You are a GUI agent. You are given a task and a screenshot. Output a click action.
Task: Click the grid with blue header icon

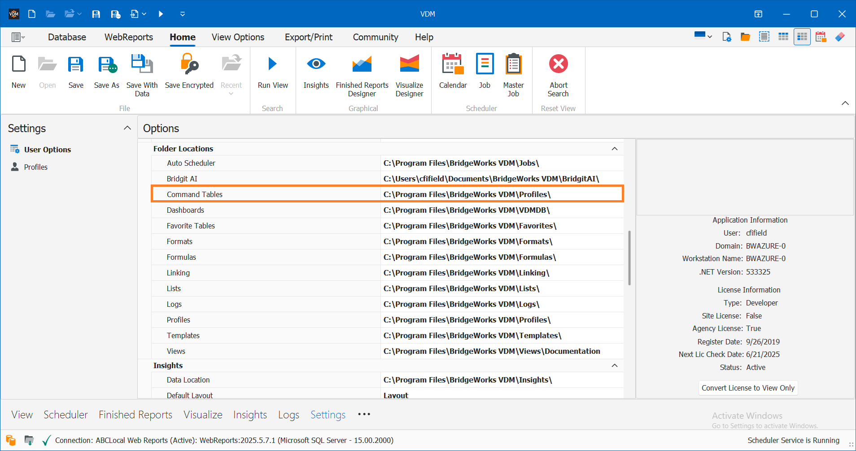click(x=783, y=37)
